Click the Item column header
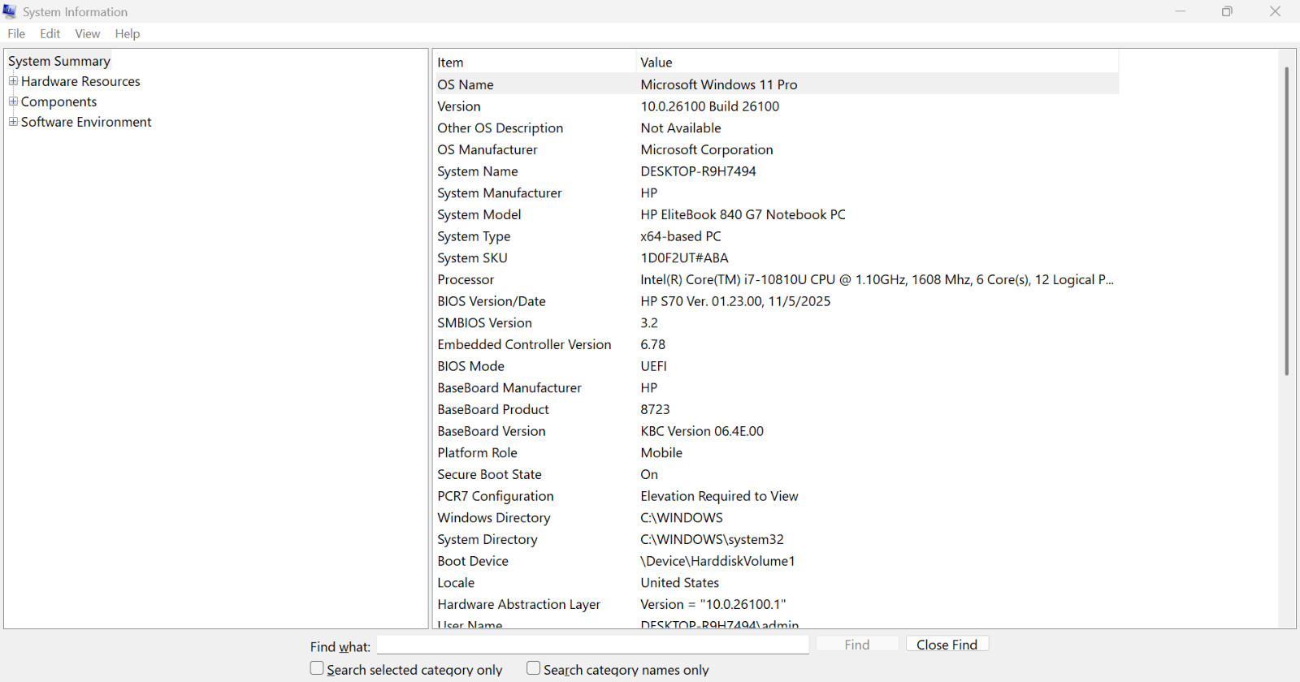Viewport: 1300px width, 682px height. coord(534,63)
